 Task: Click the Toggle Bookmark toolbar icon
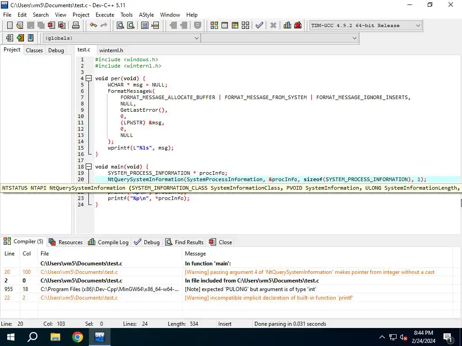[20, 38]
